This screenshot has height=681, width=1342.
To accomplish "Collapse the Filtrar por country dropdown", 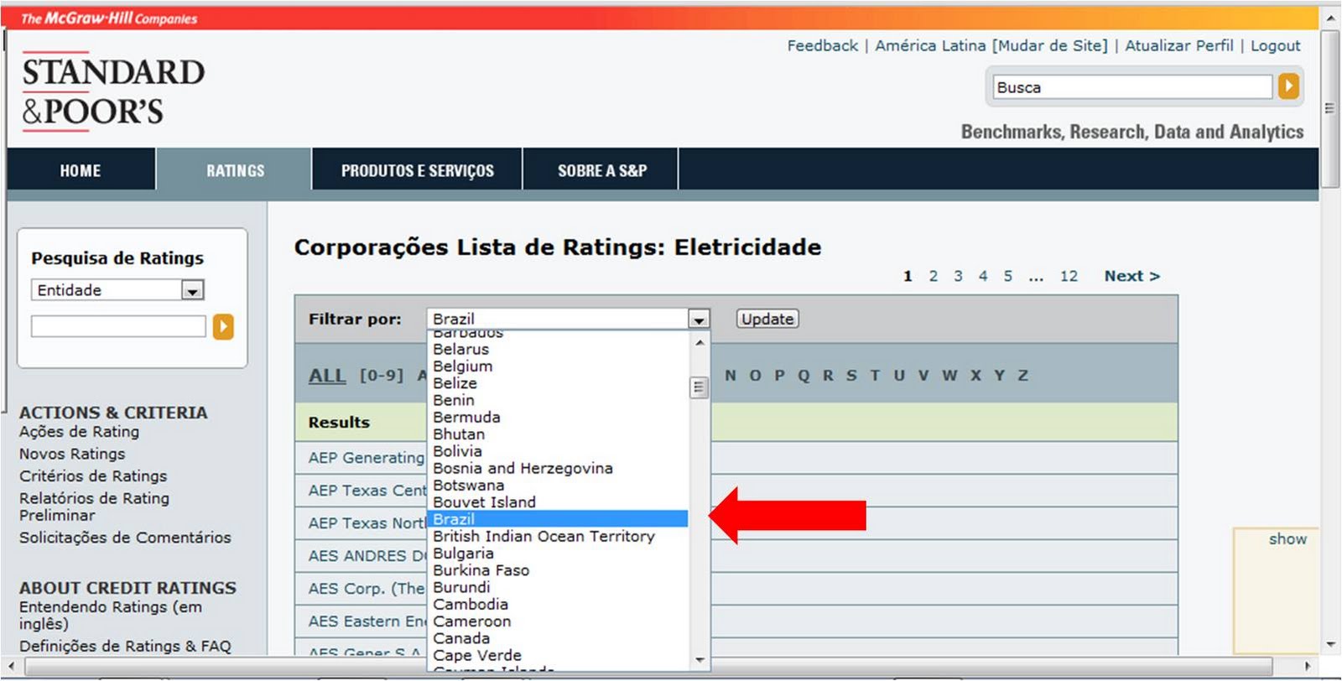I will click(x=698, y=319).
